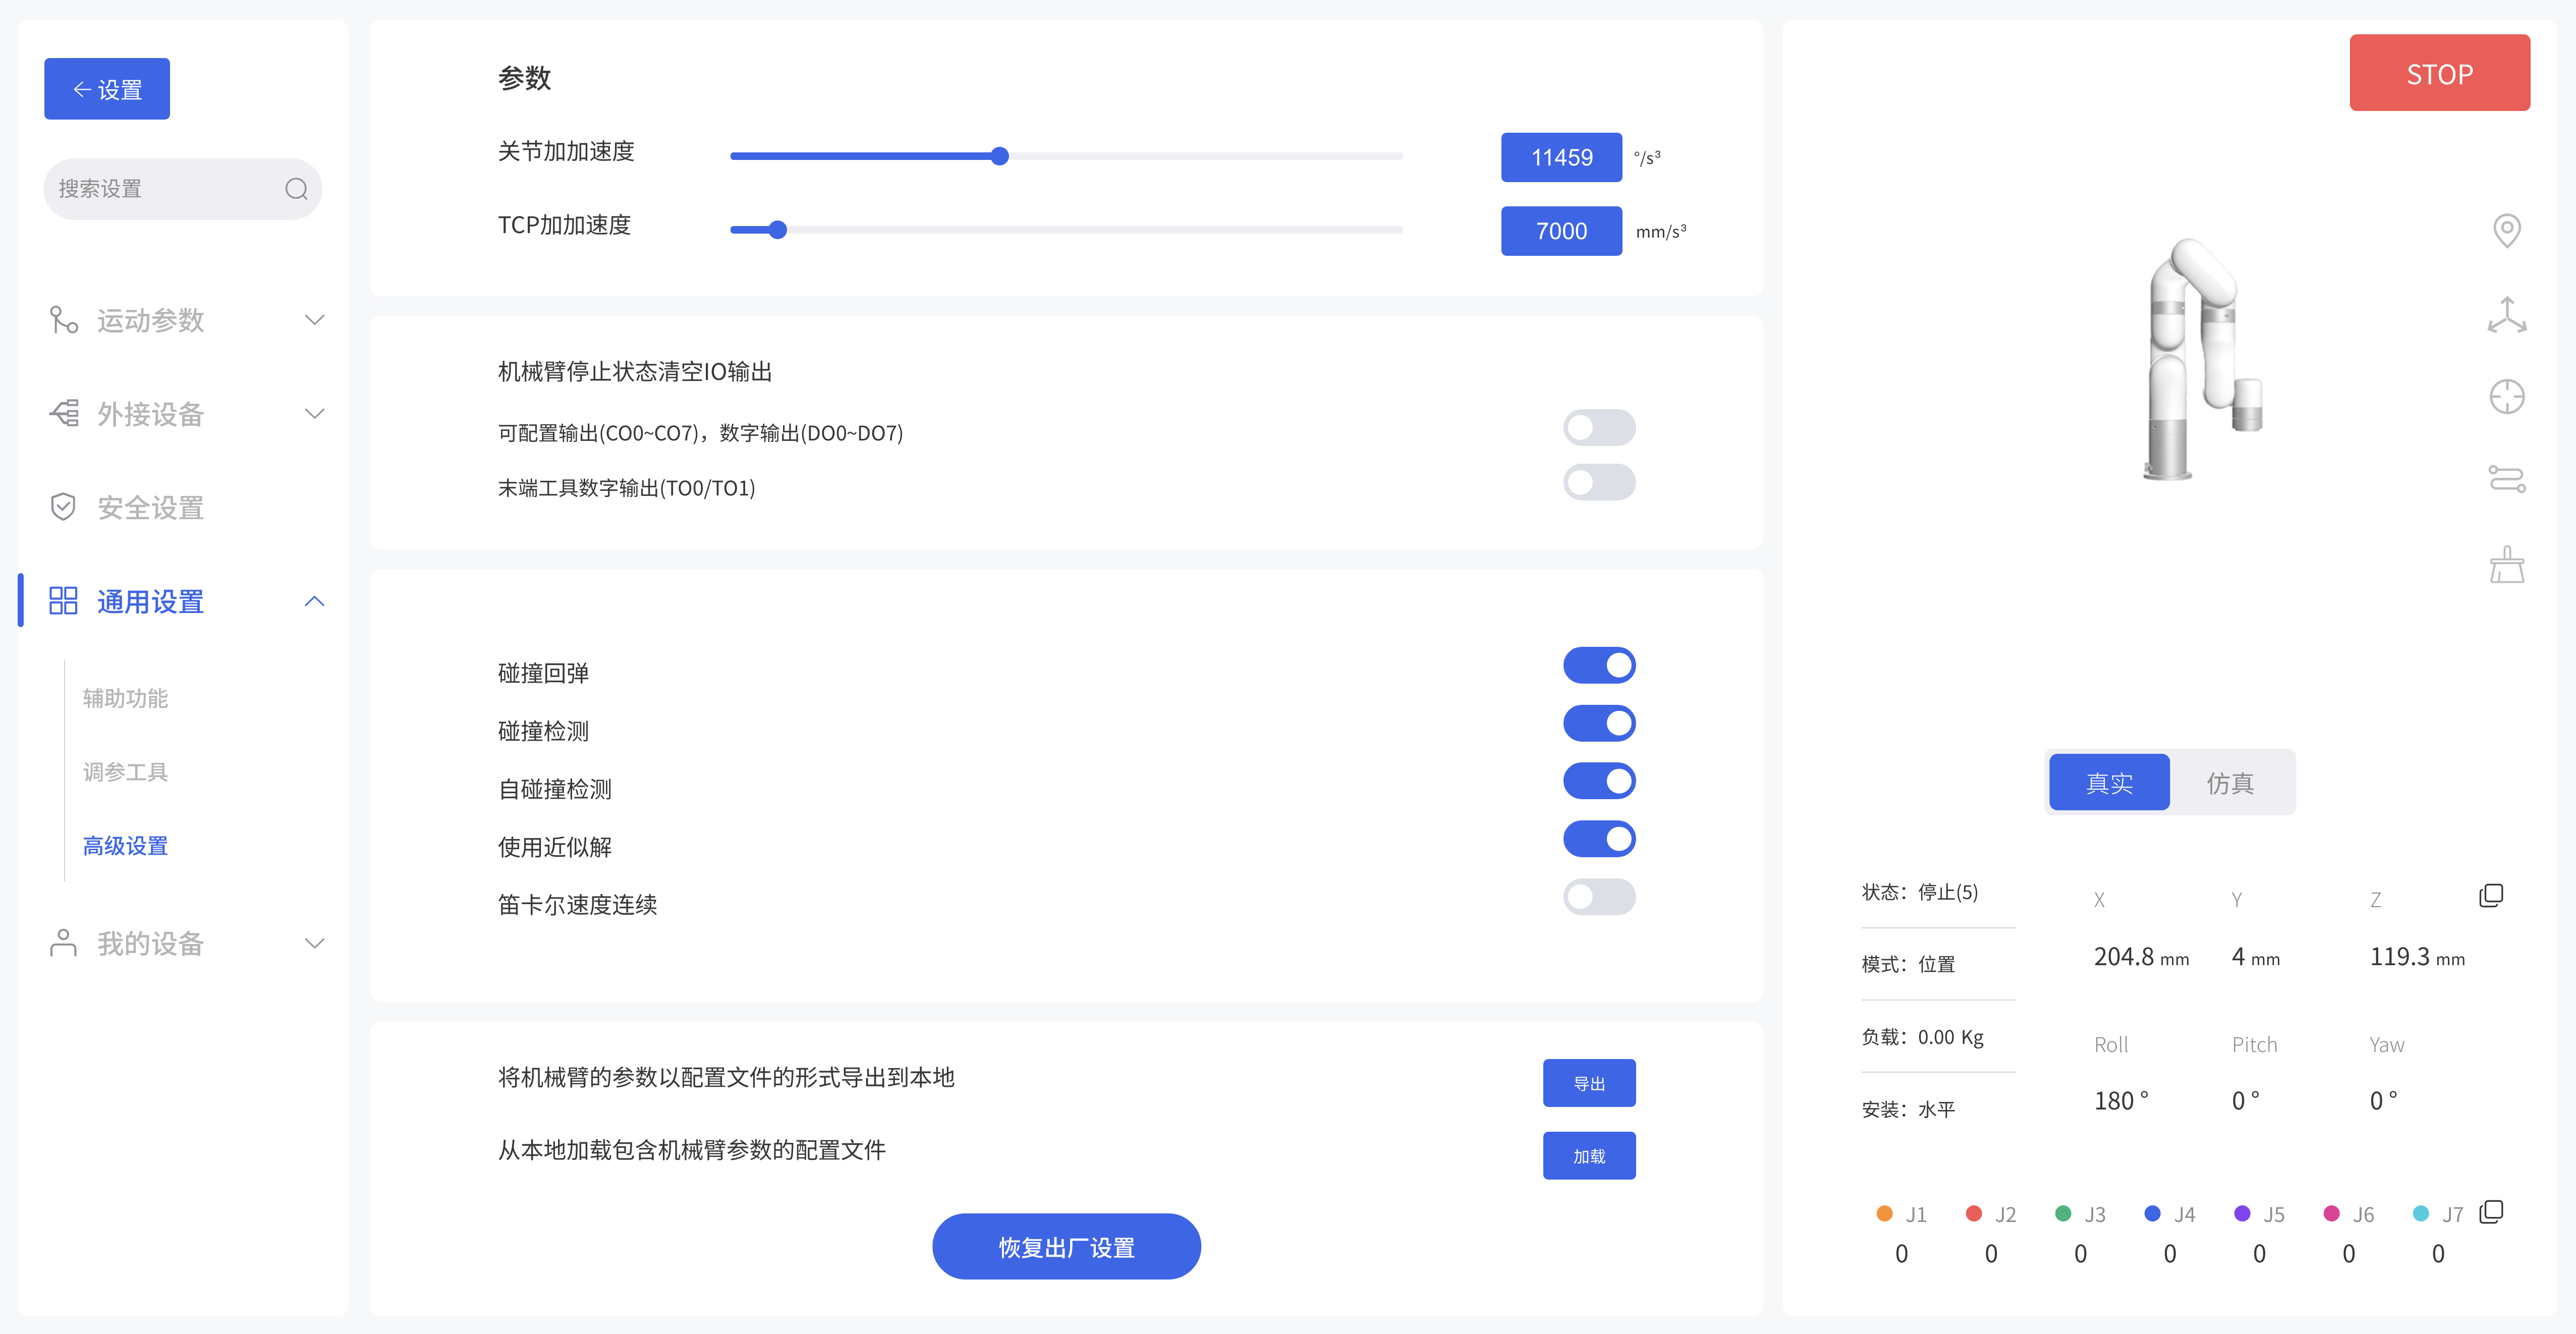Click the location pin icon beside the robot view

coord(2508,230)
